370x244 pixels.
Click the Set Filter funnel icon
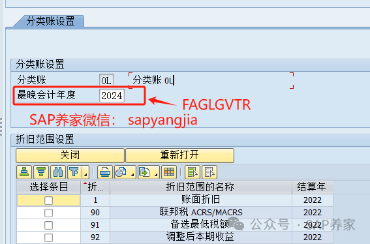pyautogui.click(x=74, y=172)
